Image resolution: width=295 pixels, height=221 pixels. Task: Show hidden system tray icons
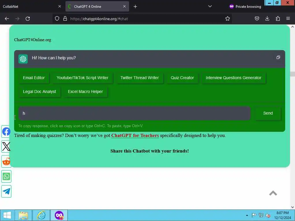pyautogui.click(x=247, y=215)
